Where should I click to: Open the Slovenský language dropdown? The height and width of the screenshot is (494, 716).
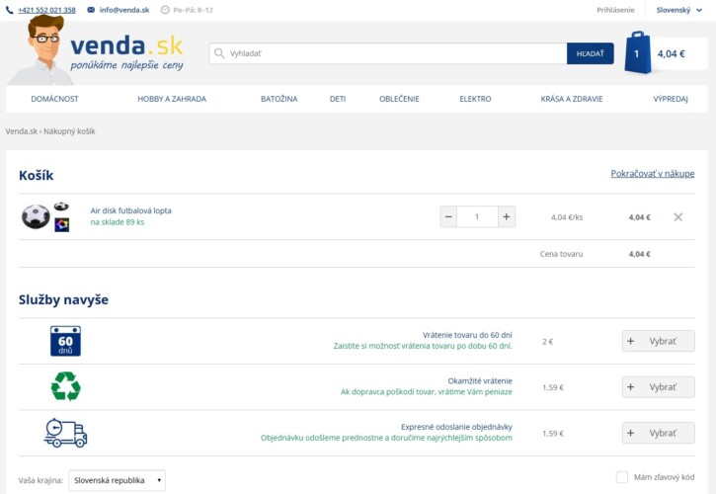point(679,10)
